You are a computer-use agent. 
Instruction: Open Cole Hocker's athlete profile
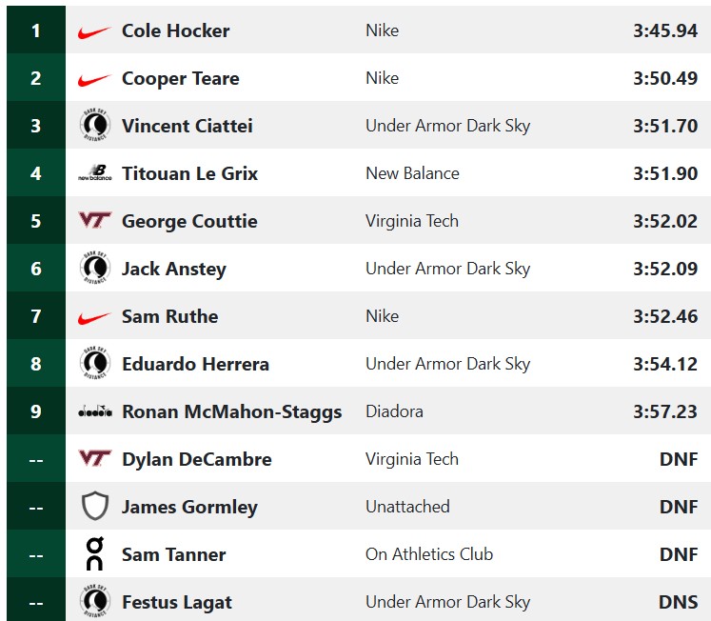(x=175, y=30)
